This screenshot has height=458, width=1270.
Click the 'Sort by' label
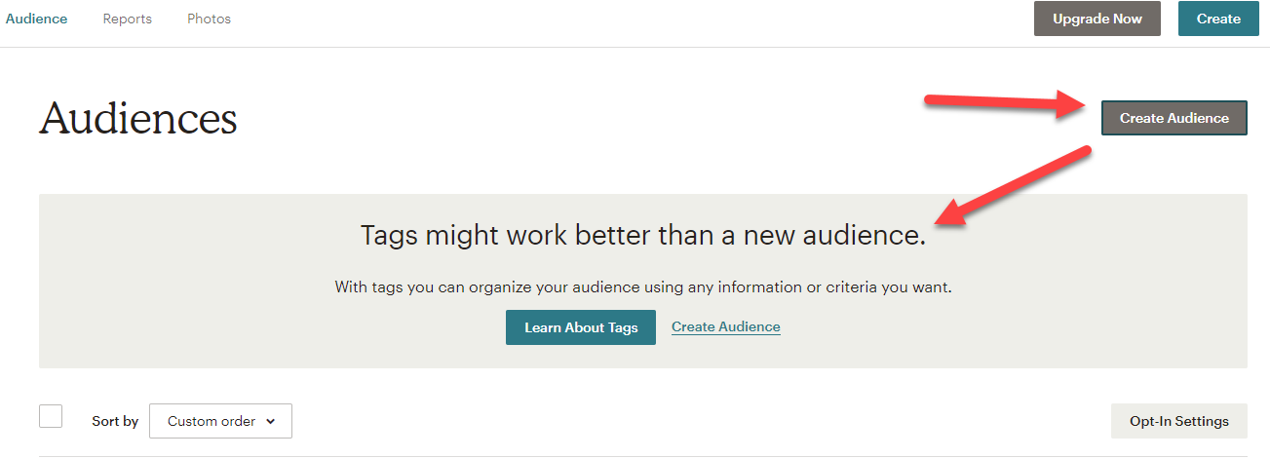[115, 421]
